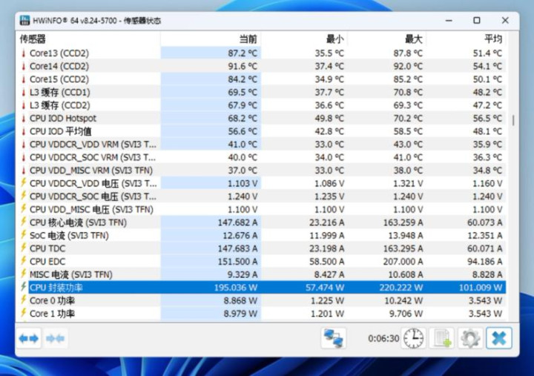The width and height of the screenshot is (534, 376).
Task: Select the L3 缓存 (CCD1) row
Action: coord(261,92)
